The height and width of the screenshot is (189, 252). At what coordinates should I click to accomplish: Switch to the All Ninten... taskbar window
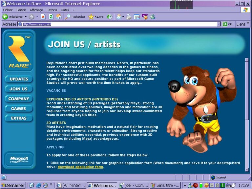pyautogui.click(x=71, y=185)
